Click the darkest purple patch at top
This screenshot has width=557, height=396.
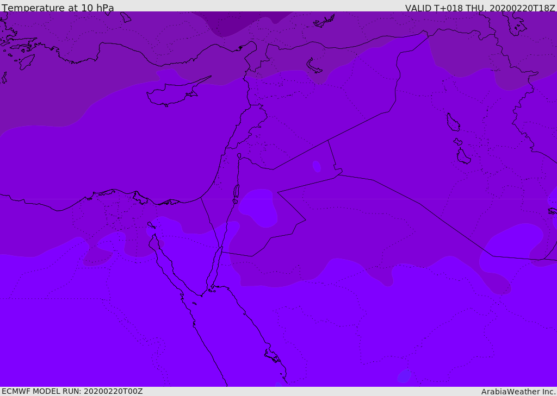click(x=242, y=21)
